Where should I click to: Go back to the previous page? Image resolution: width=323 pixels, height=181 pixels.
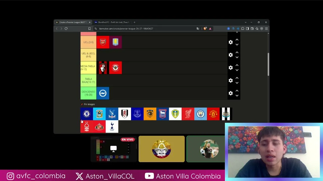57,29
